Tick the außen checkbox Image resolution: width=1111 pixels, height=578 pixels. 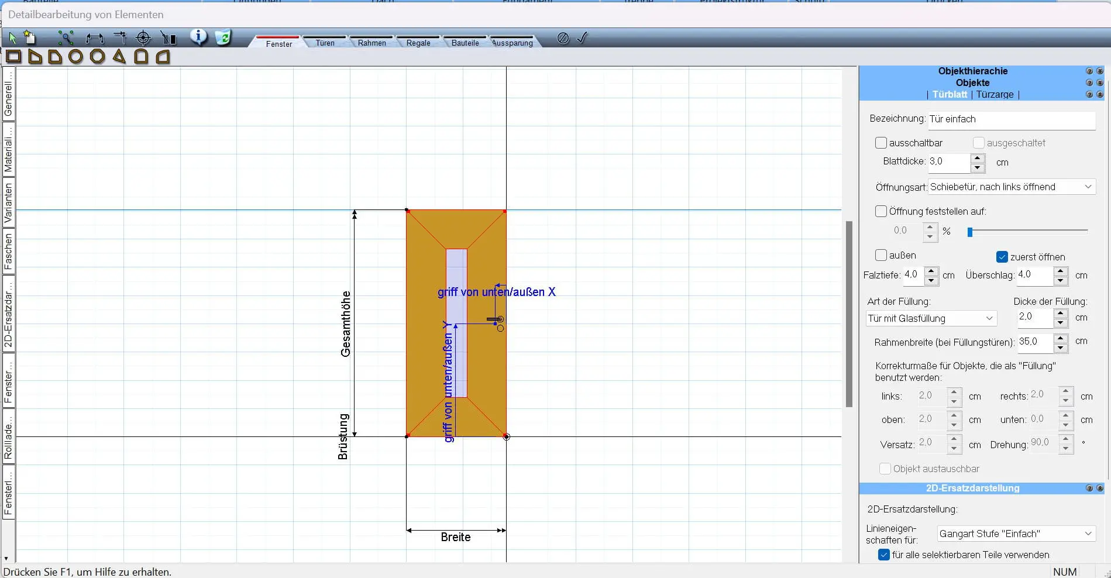pyautogui.click(x=881, y=255)
